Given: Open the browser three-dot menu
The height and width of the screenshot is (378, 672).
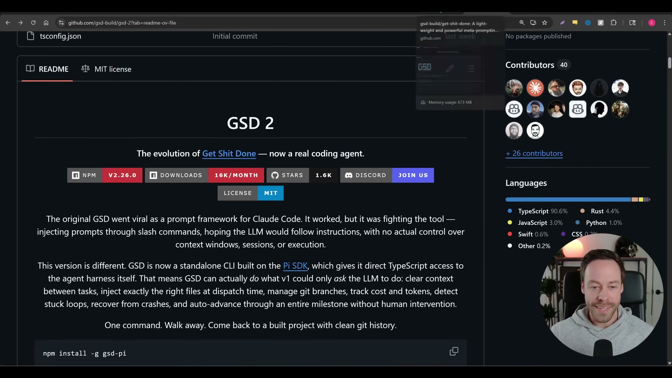Looking at the screenshot, I should click(x=665, y=23).
